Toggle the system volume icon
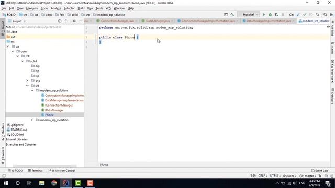Viewport: 335px width, 188px height. [x=294, y=183]
